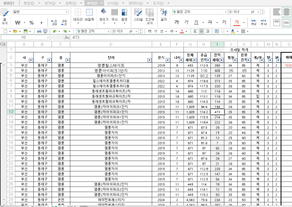Apply the 원 currency format

18,23
